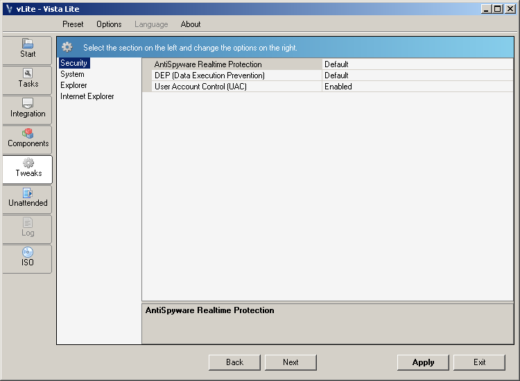The width and height of the screenshot is (520, 381).
Task: Click the Next button
Action: (x=291, y=362)
